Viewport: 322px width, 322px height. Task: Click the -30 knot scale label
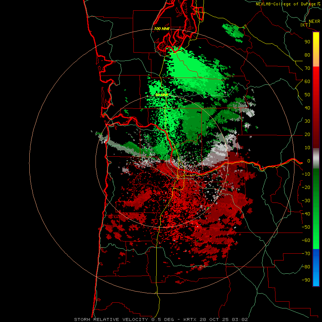click(306, 201)
